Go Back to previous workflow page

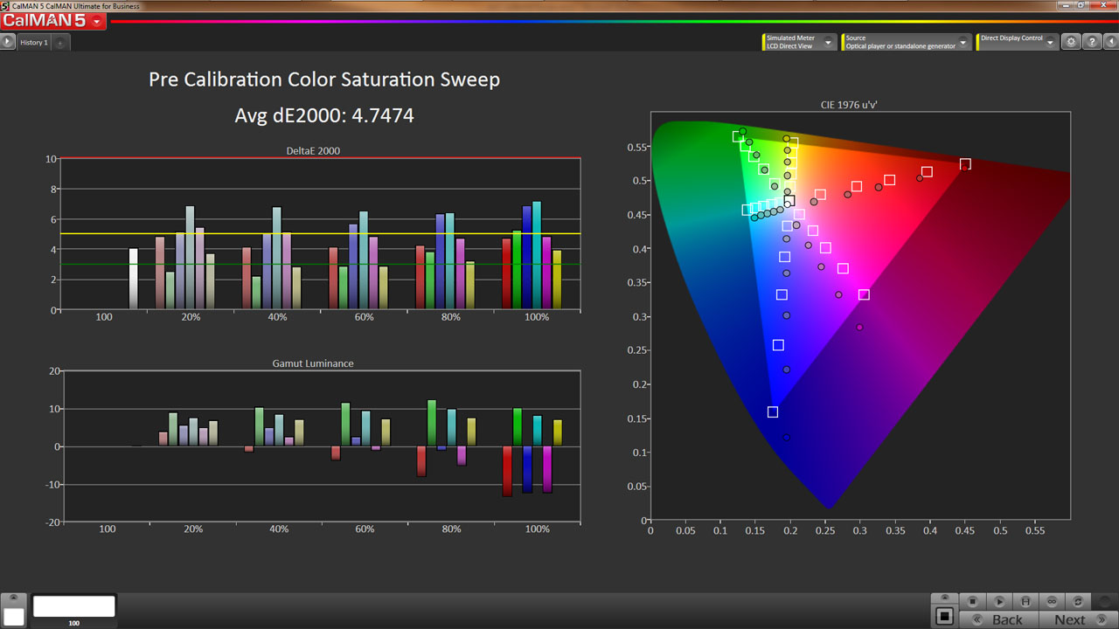click(999, 619)
